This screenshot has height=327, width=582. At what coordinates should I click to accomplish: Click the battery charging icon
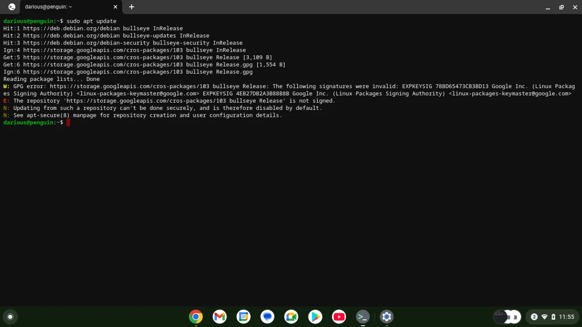(x=553, y=317)
